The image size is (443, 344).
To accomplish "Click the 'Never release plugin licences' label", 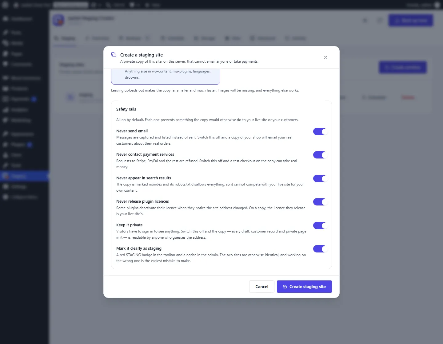I will point(142,201).
